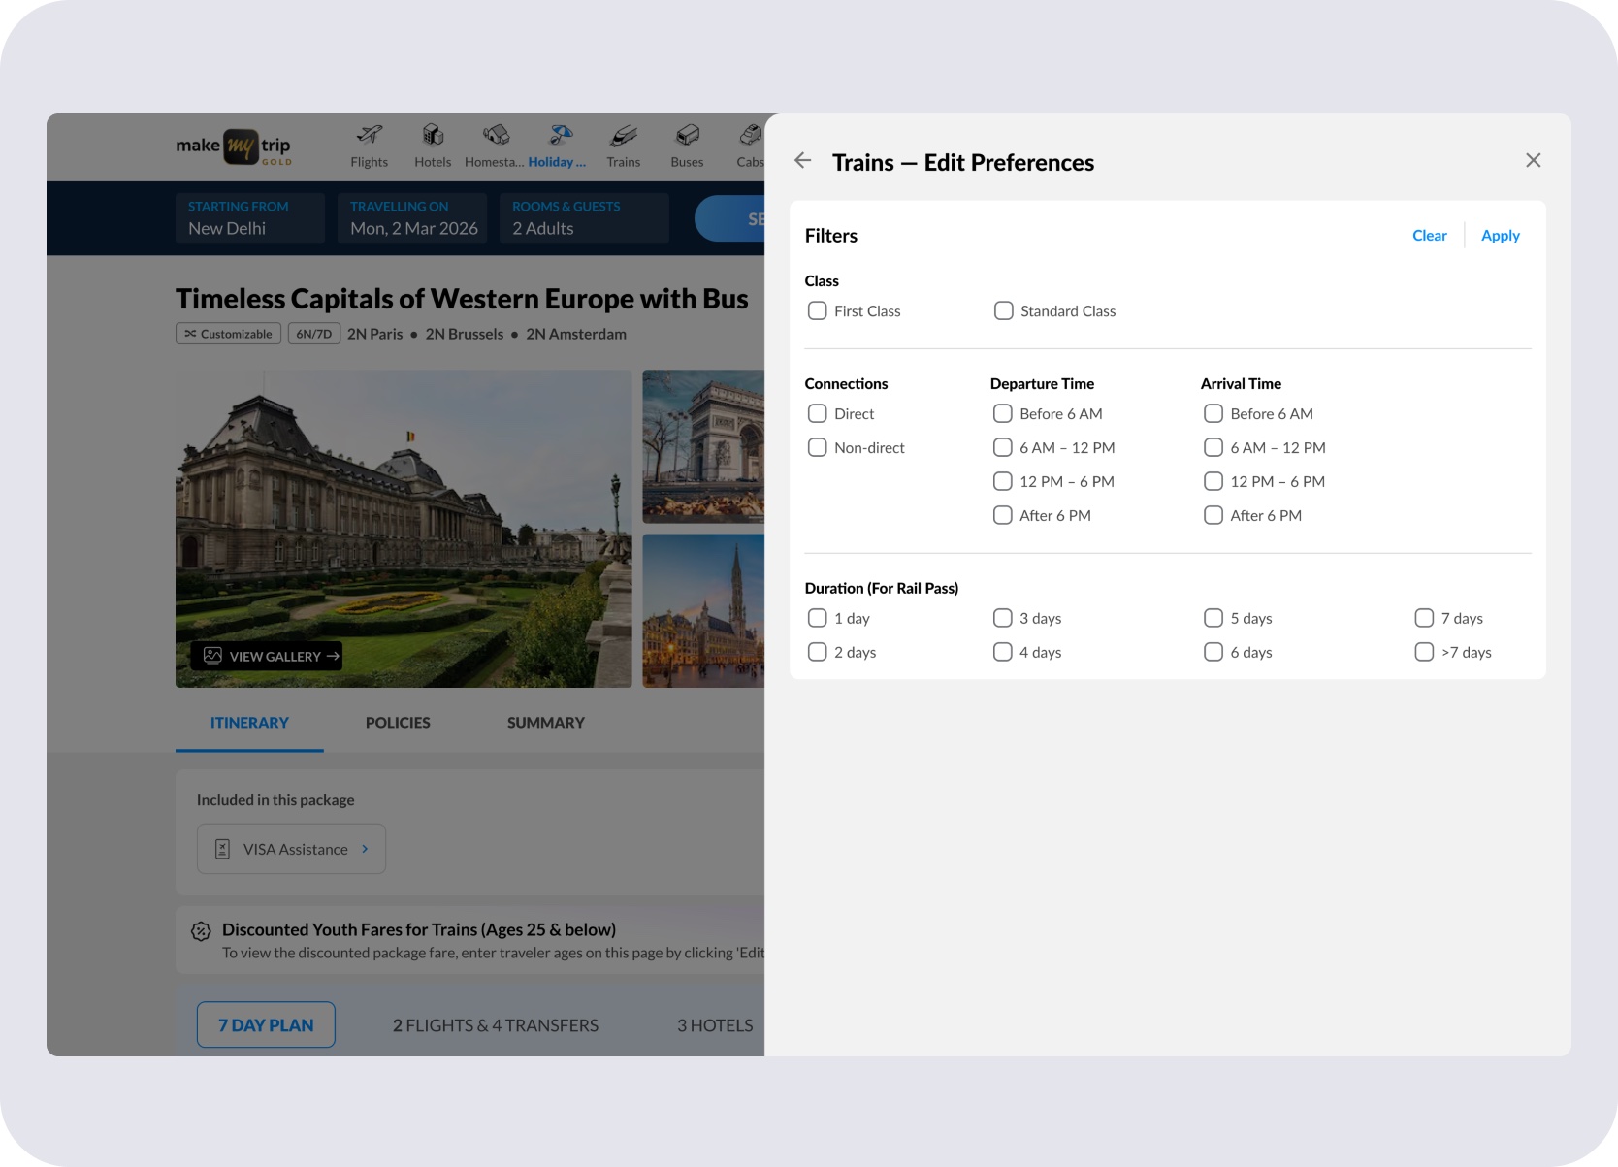The height and width of the screenshot is (1167, 1618).
Task: Switch to the Summary tab
Action: (x=546, y=723)
